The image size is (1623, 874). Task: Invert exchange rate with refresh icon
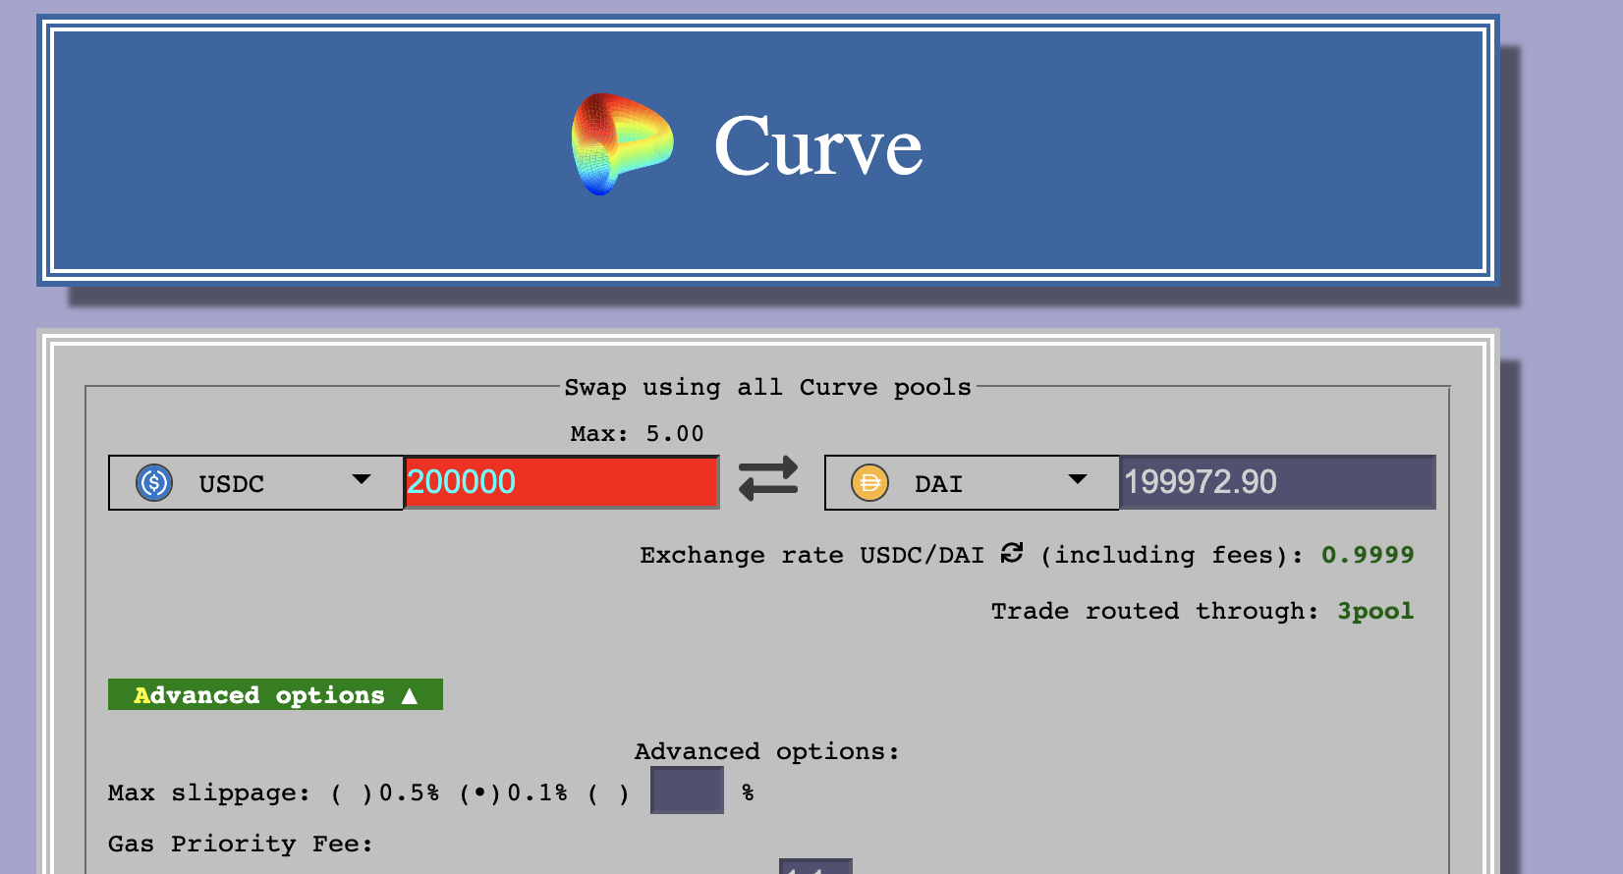point(1012,554)
